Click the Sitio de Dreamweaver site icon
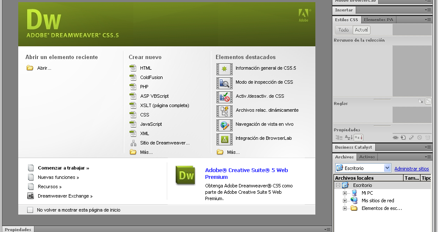The width and height of the screenshot is (441, 232). 133,143
